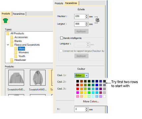
Task: Select All Products root item
Action: click(17, 33)
